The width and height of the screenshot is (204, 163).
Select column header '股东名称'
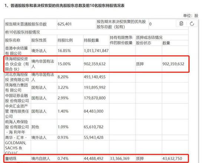13,40
